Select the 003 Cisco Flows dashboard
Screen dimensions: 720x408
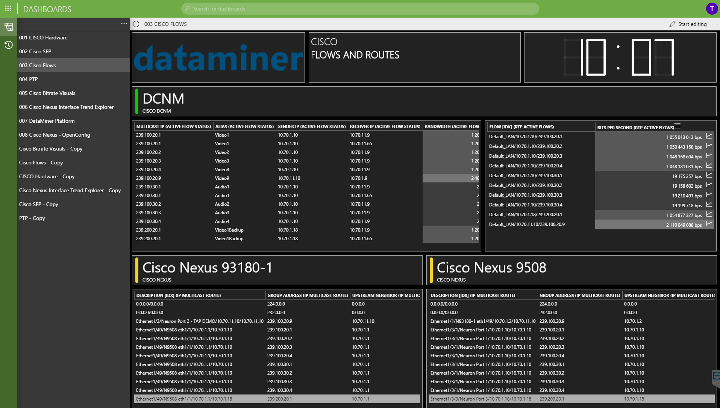point(74,65)
